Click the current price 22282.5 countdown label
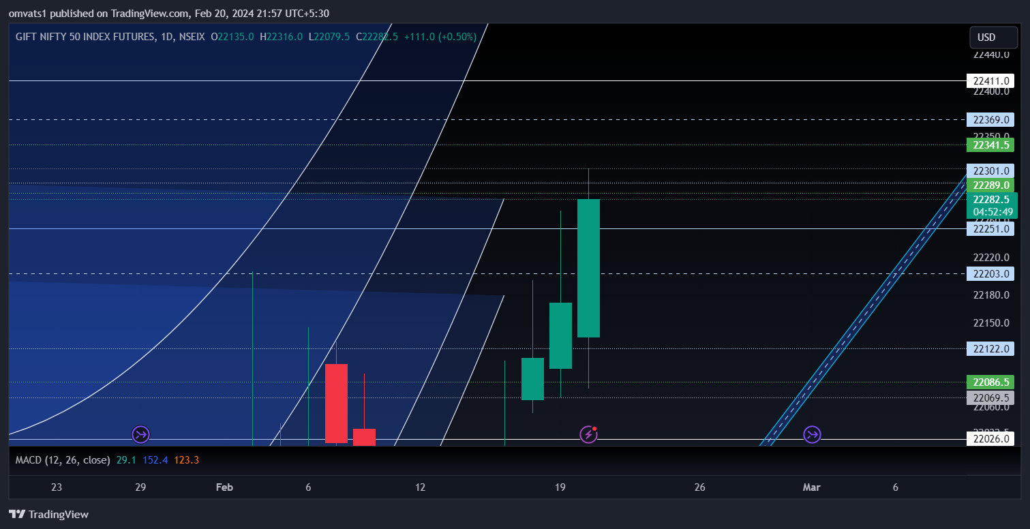This screenshot has height=529, width=1030. (992, 205)
